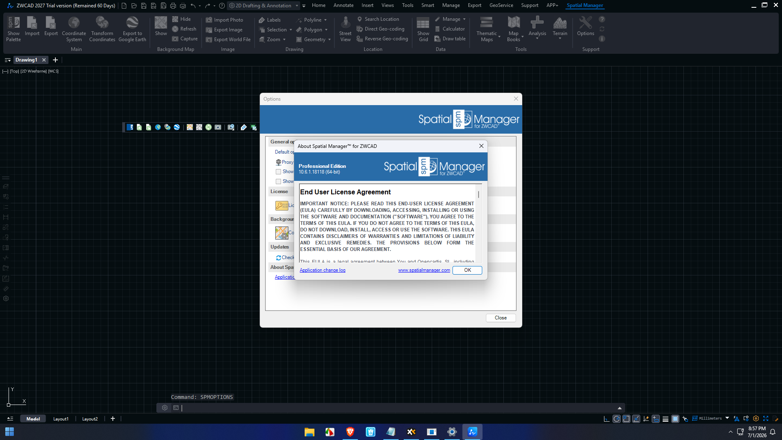Click the Print icon in quick access toolbar
Viewport: 782px width, 440px height.
tap(173, 6)
